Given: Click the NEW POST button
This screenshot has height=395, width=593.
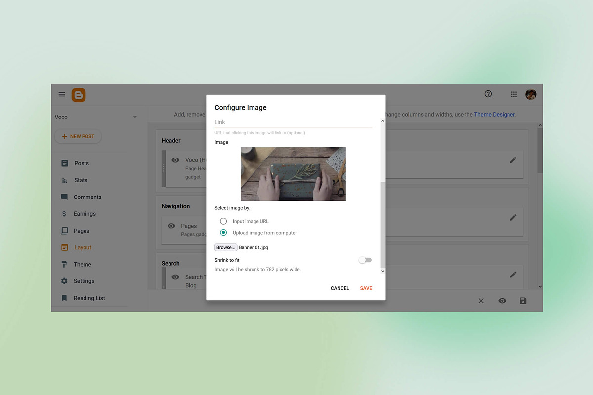Looking at the screenshot, I should (x=78, y=136).
